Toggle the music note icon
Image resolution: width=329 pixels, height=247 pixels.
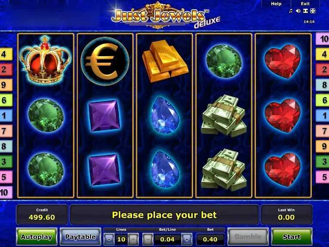pos(291,11)
